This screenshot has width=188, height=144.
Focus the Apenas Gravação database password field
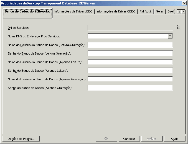[x=130, y=88]
